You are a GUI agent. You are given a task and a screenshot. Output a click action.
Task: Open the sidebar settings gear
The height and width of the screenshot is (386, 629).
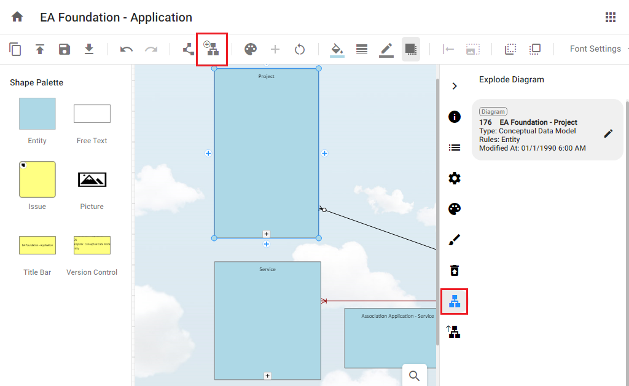pos(455,178)
